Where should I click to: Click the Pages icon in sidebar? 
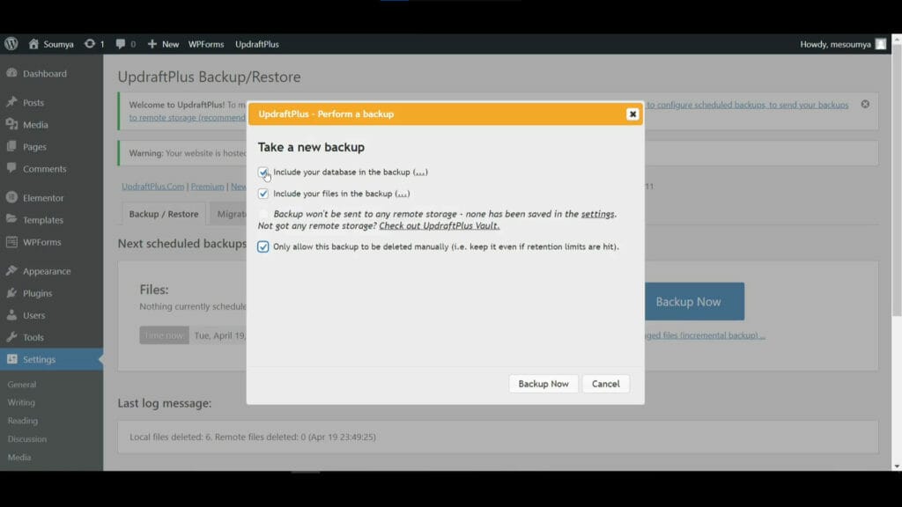pos(11,146)
